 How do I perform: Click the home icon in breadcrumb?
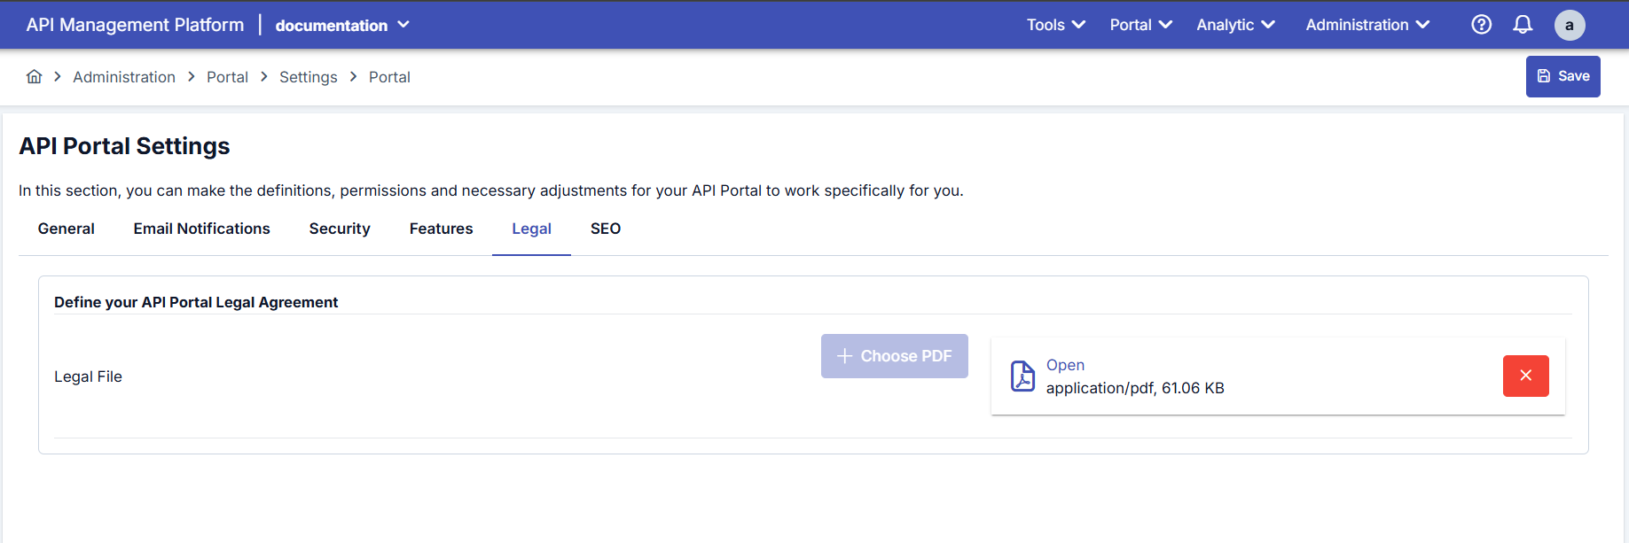click(34, 77)
